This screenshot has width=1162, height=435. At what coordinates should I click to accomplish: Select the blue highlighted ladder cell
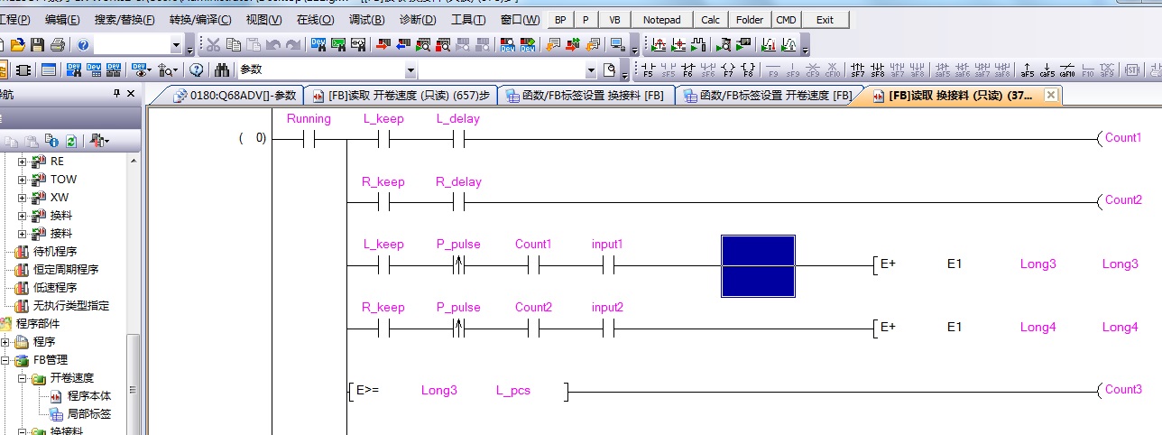click(x=758, y=265)
